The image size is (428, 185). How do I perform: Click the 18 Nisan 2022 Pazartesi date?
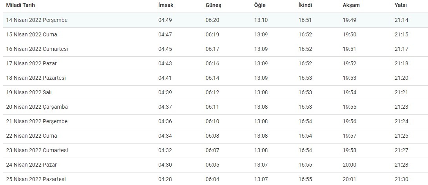(36, 78)
